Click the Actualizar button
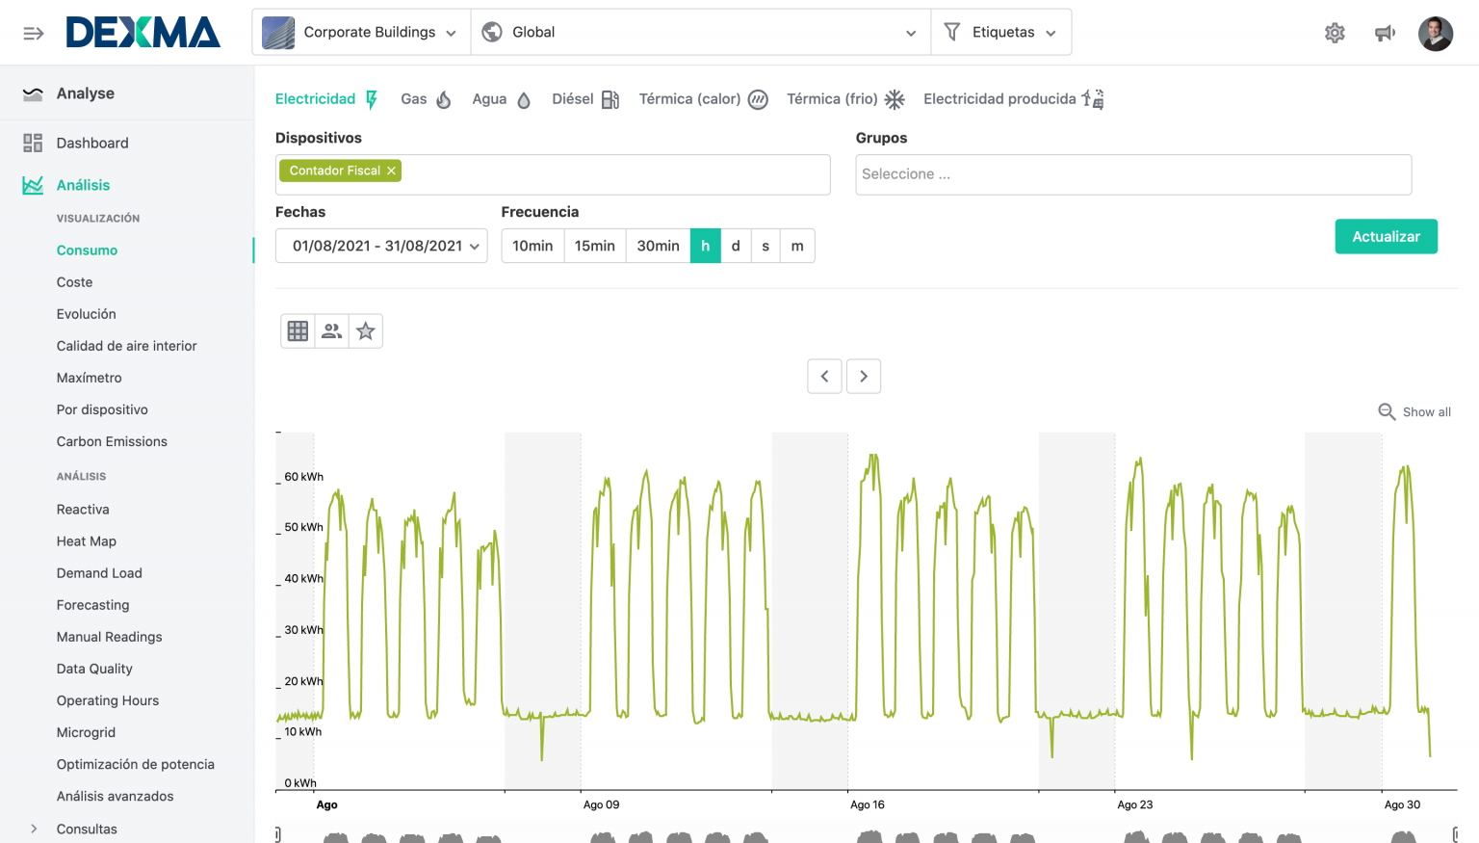 point(1386,236)
